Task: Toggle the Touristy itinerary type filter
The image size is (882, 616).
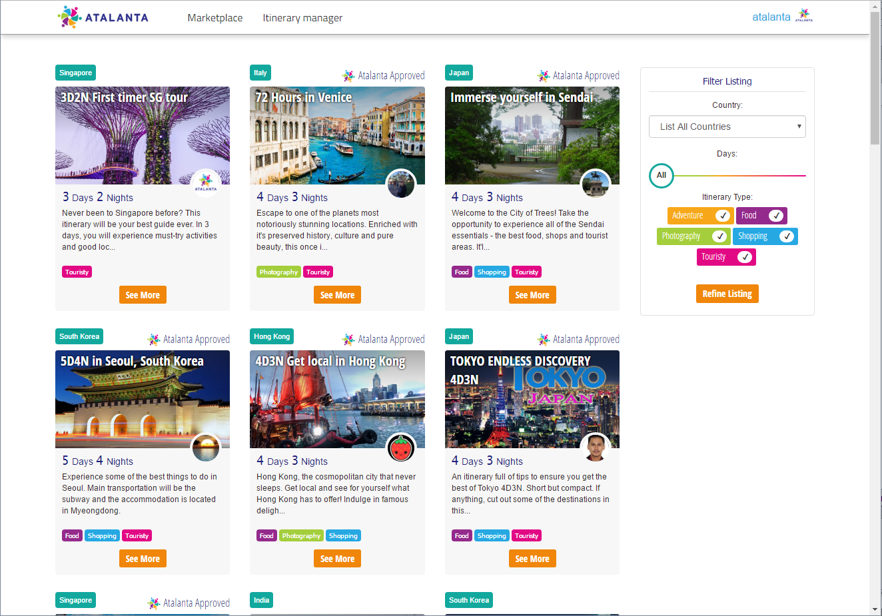Action: tap(726, 256)
